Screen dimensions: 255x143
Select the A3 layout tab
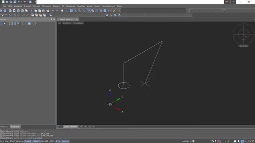coord(85,127)
